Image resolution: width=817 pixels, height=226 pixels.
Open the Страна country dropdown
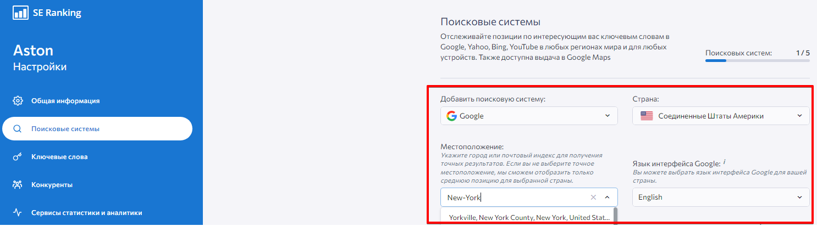pyautogui.click(x=721, y=116)
